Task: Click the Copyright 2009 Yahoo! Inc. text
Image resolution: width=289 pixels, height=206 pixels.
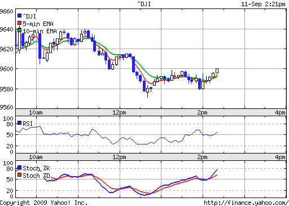Action: 43,203
